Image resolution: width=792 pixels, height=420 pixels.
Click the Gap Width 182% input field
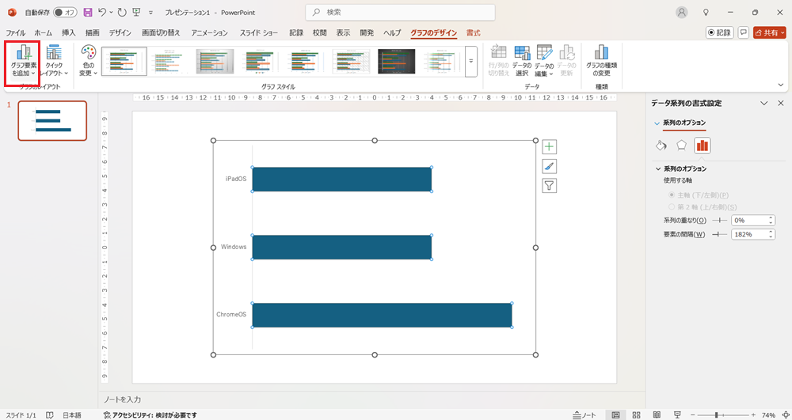pyautogui.click(x=749, y=234)
